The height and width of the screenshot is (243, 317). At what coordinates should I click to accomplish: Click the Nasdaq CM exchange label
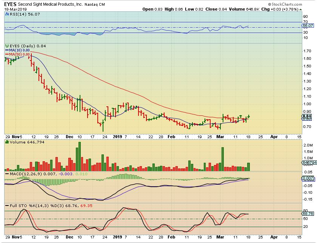95,4
